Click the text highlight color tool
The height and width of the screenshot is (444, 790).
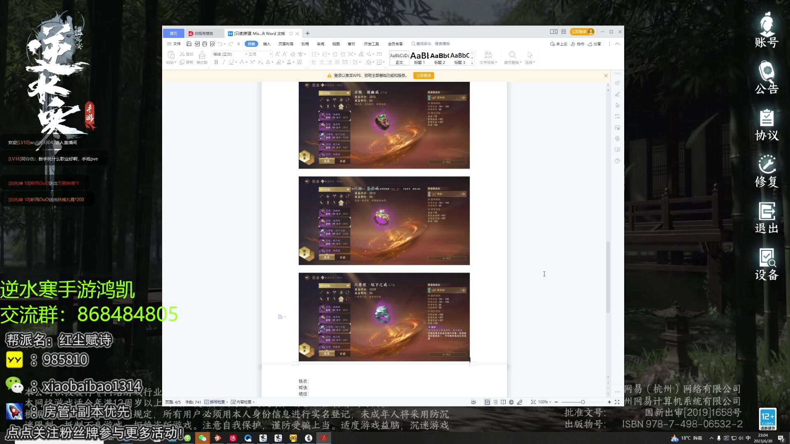(279, 62)
